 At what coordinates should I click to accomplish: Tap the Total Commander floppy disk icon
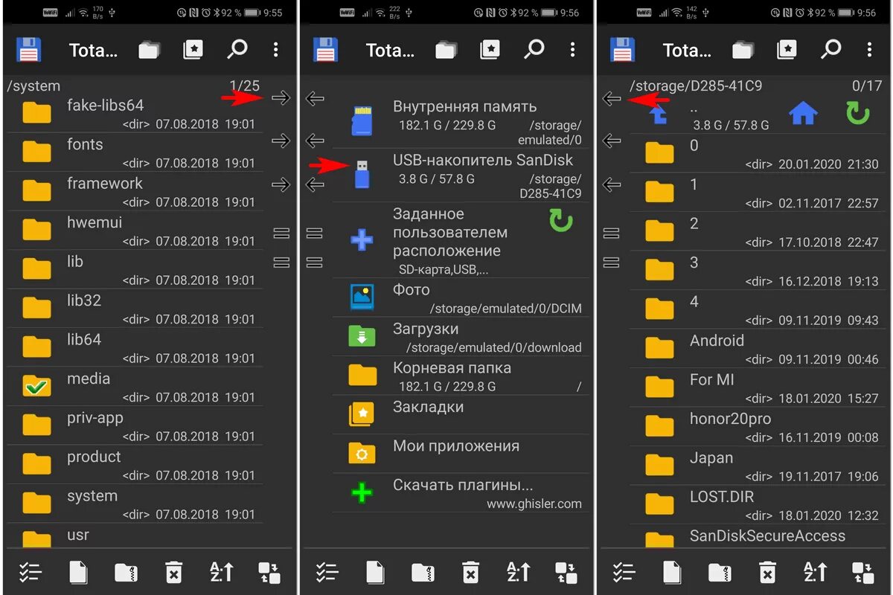coord(28,49)
